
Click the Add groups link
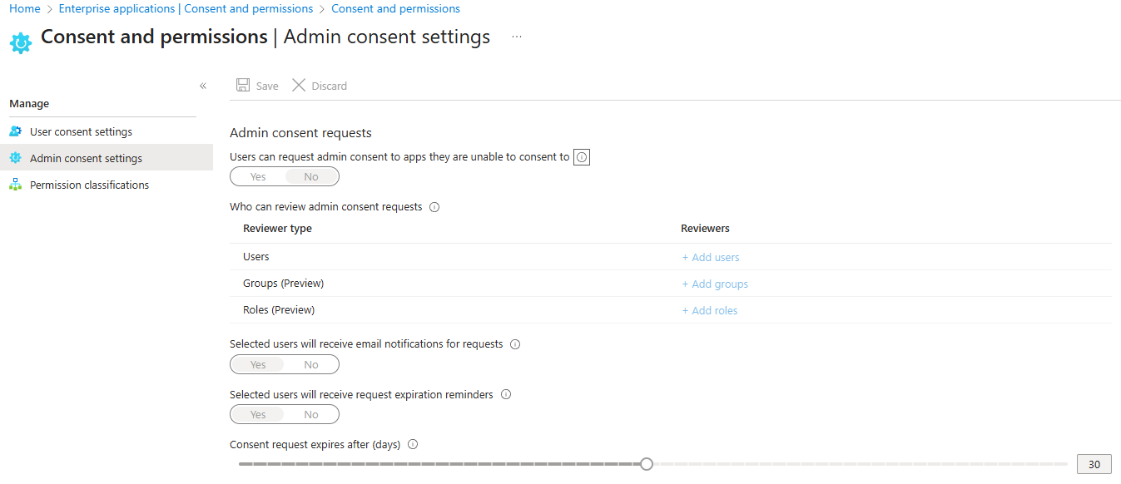715,284
